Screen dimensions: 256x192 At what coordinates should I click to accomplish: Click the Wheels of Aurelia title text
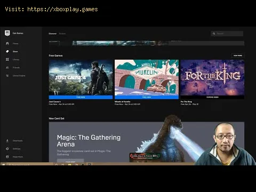click(x=123, y=102)
